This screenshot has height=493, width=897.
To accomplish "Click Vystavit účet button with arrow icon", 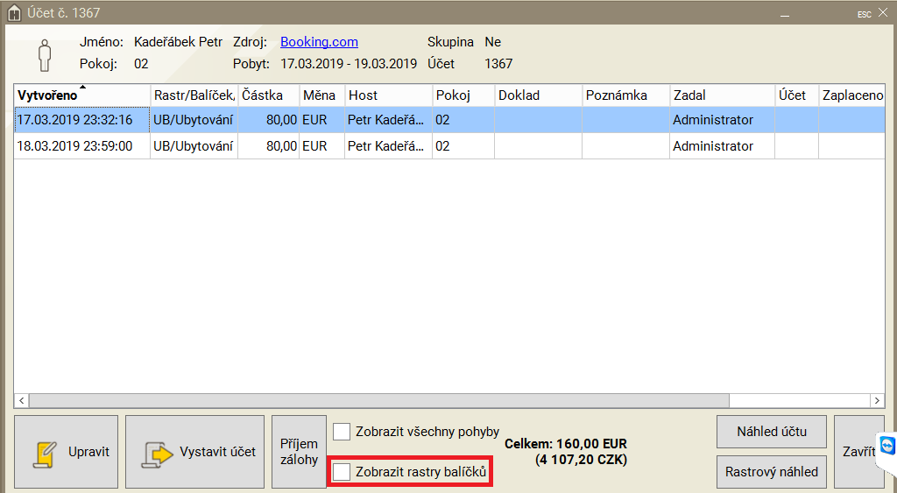I will tap(194, 452).
